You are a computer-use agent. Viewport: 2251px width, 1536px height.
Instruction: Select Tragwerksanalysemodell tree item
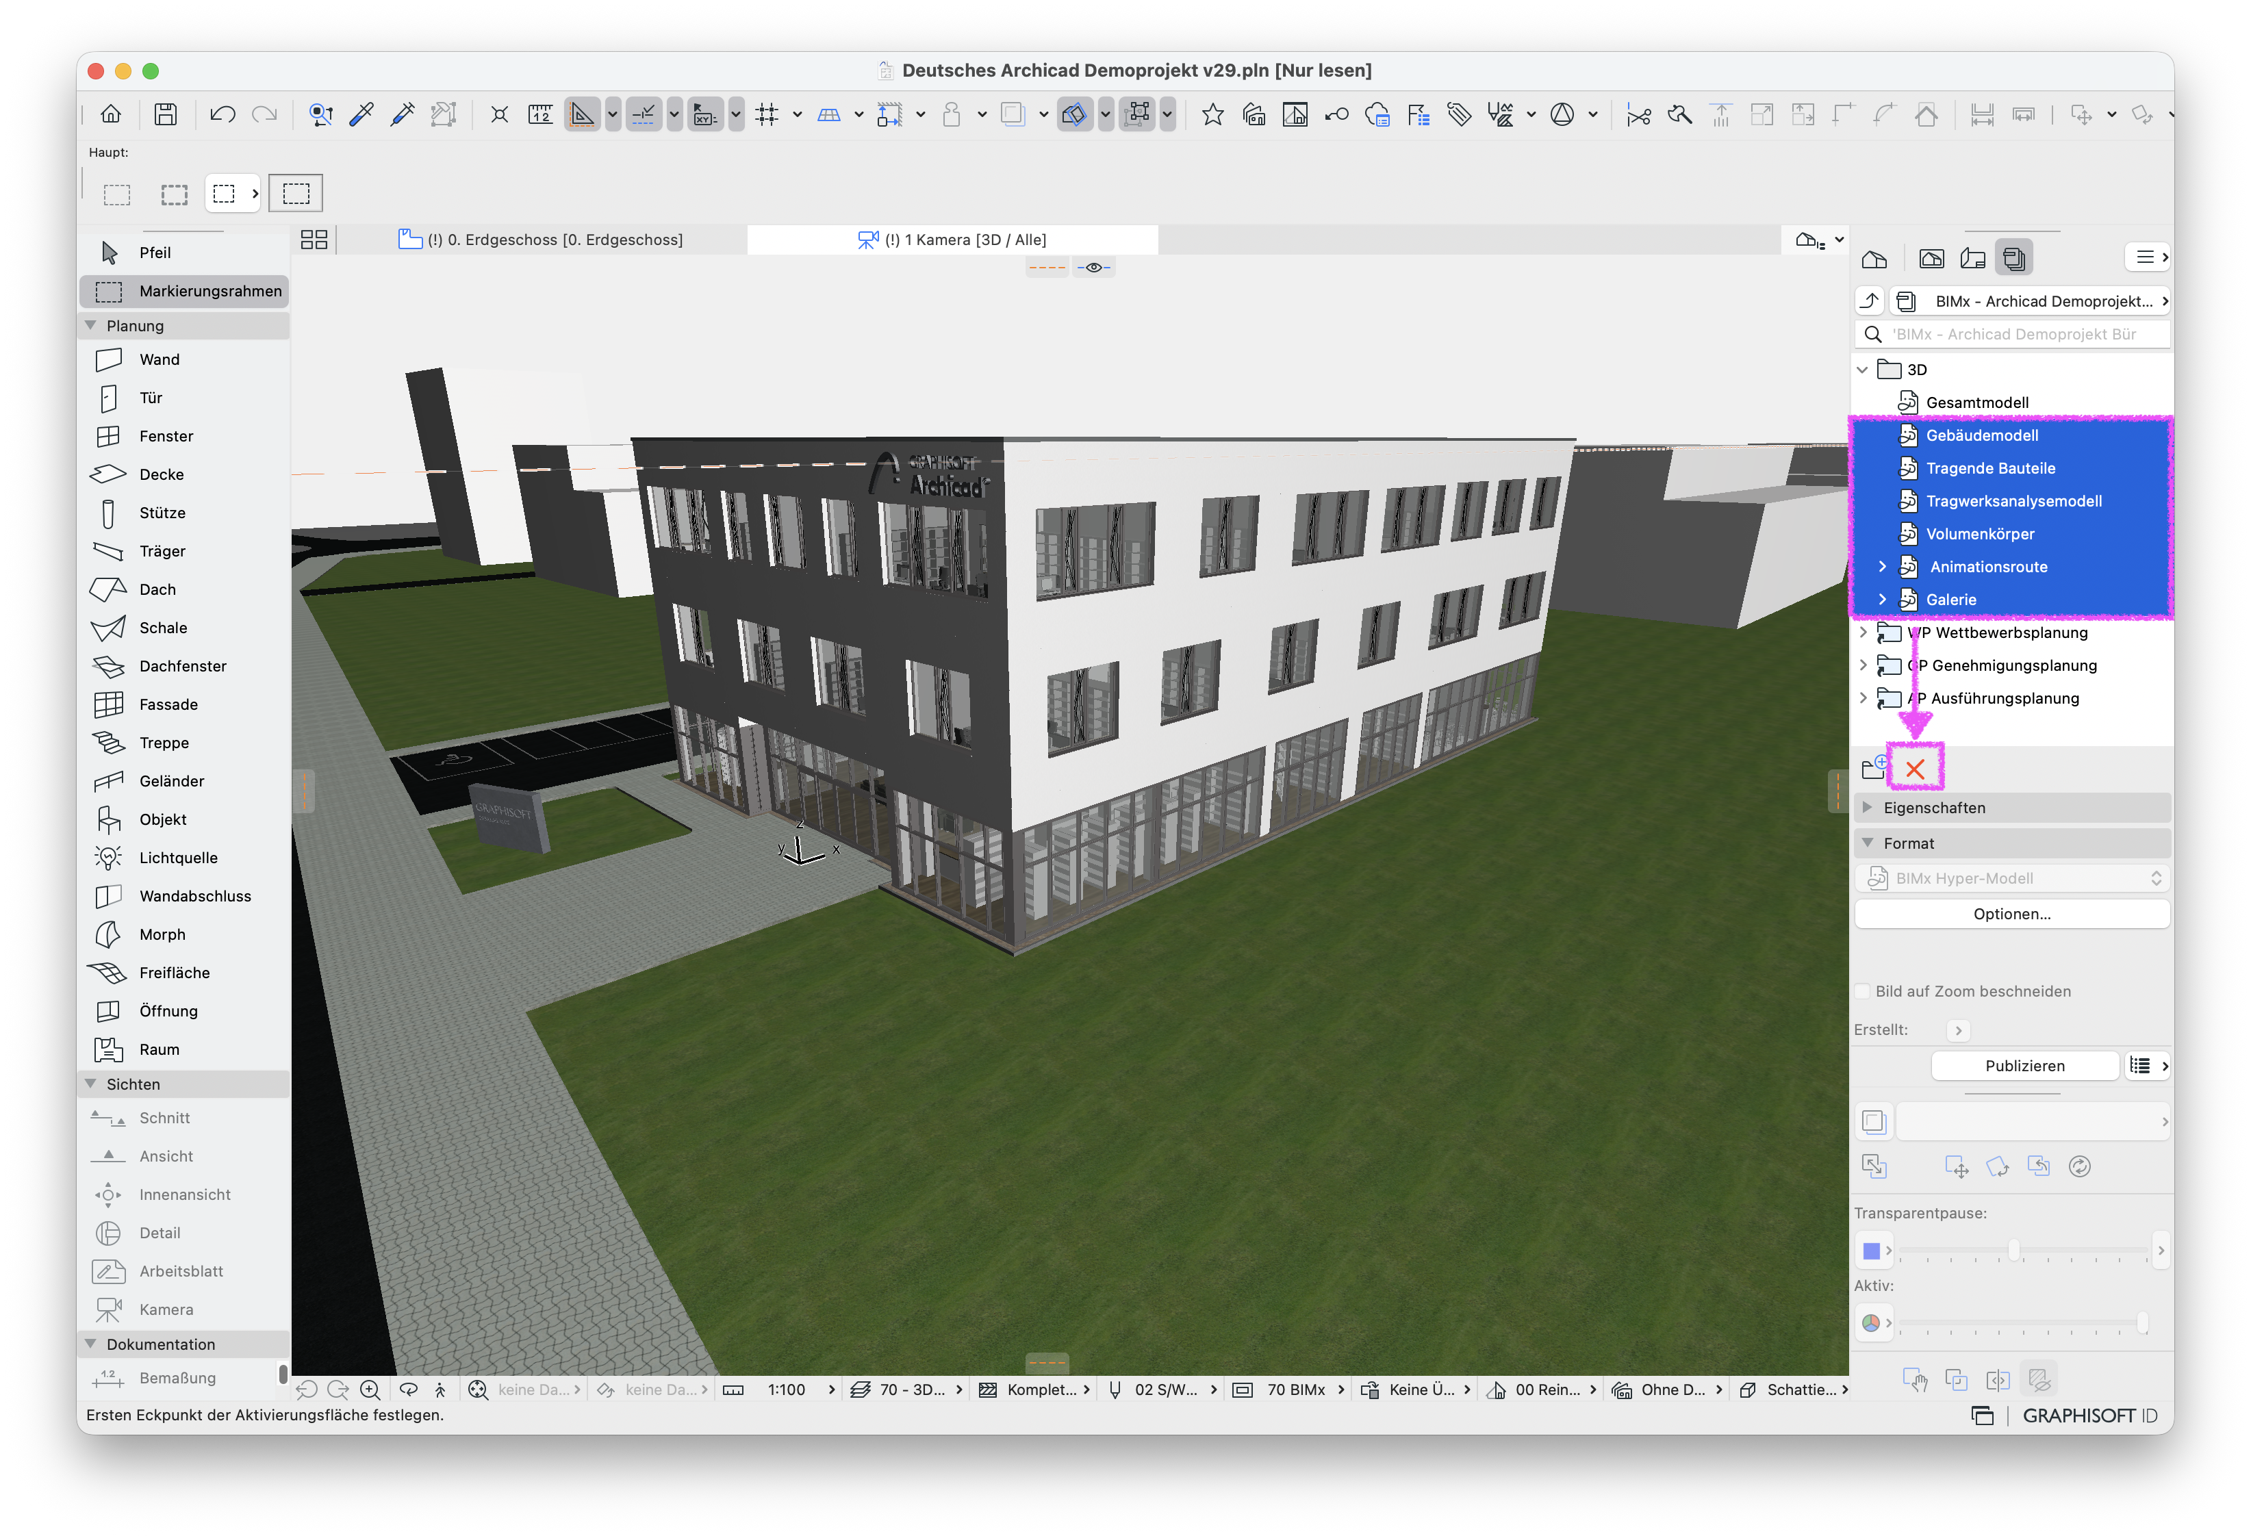2012,502
